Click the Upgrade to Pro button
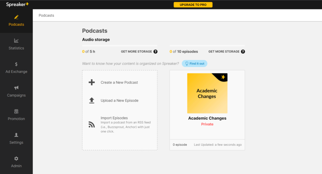322x174 pixels. point(193,5)
